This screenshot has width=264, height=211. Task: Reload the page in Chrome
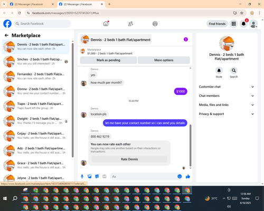(20, 13)
